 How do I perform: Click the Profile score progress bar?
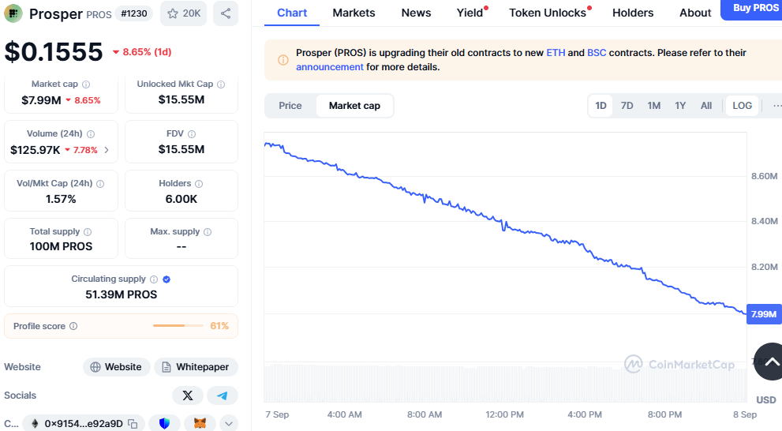click(x=178, y=326)
